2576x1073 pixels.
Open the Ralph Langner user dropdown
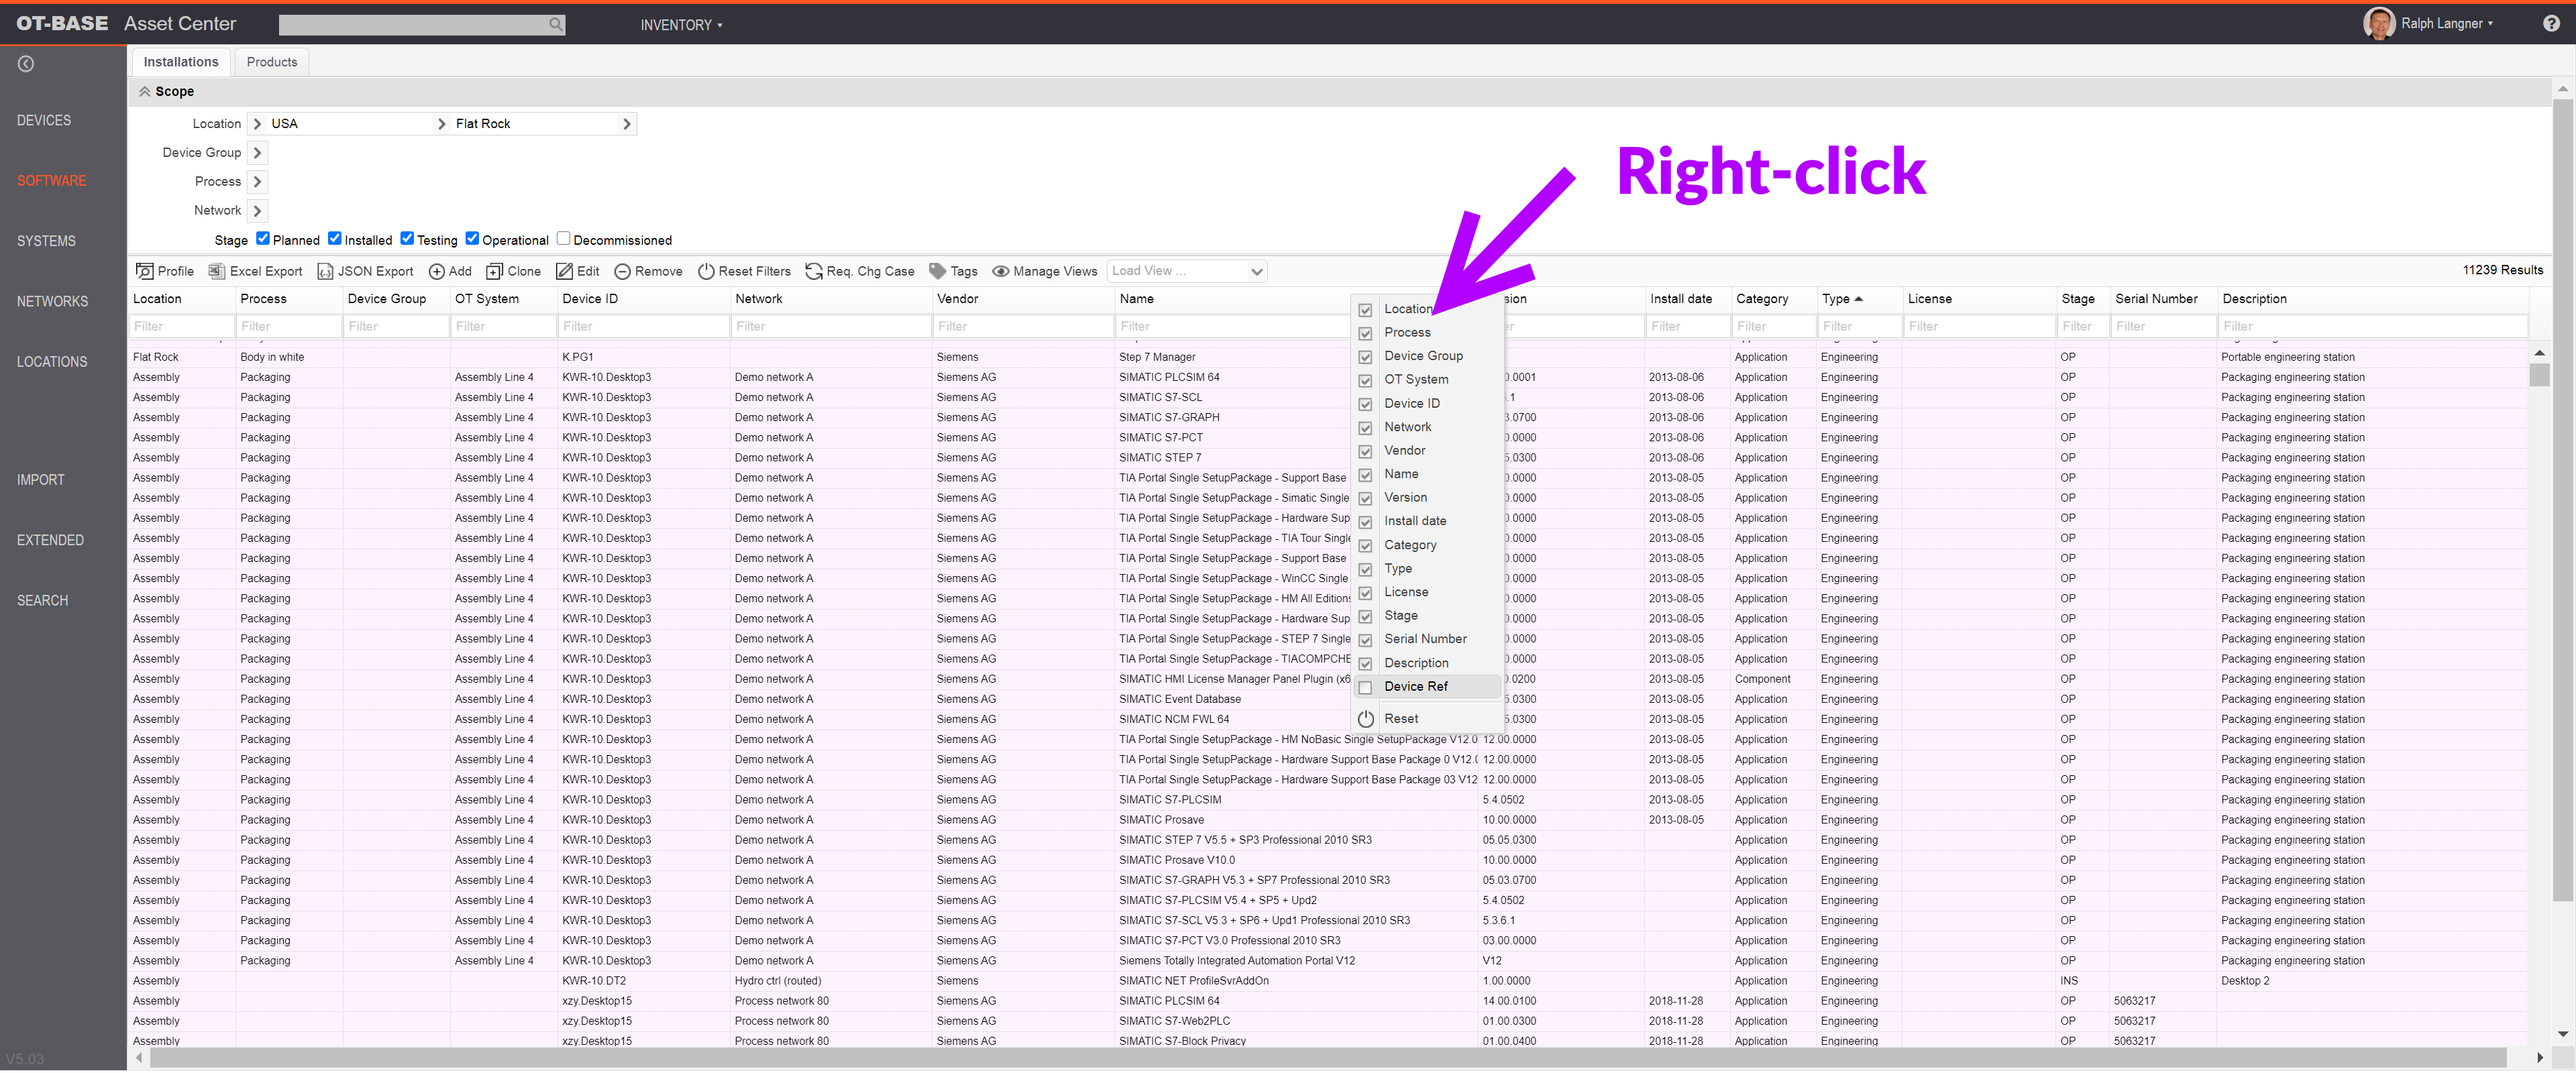tap(2447, 23)
